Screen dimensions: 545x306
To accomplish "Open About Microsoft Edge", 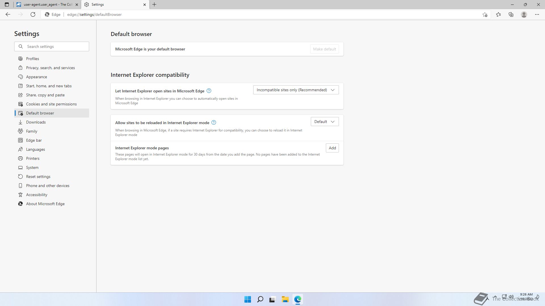I will click(52, 204).
